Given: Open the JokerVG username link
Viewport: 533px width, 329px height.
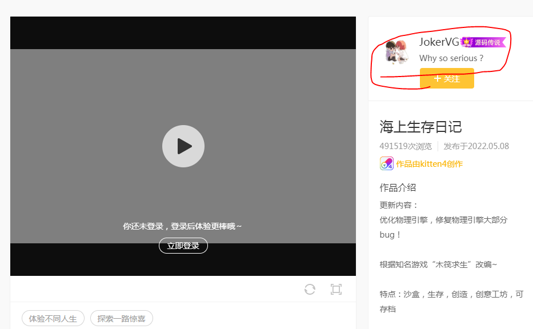Looking at the screenshot, I should (x=439, y=42).
